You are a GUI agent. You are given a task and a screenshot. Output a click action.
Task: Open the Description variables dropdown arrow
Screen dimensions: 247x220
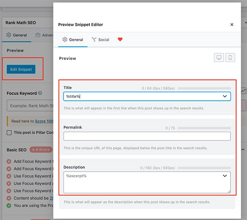pyautogui.click(x=225, y=176)
